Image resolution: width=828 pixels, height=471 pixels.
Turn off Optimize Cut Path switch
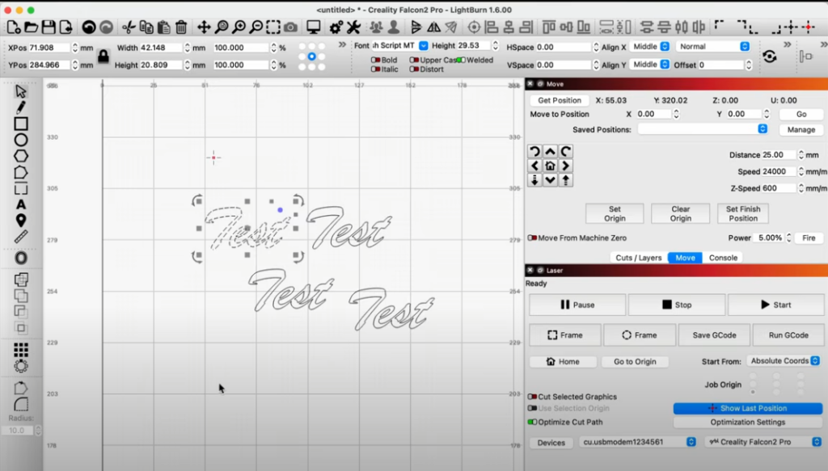532,422
